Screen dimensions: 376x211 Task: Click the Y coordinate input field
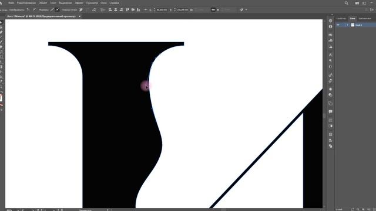click(183, 10)
